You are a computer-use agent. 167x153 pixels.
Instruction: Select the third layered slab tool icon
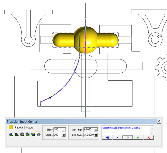coord(22,134)
